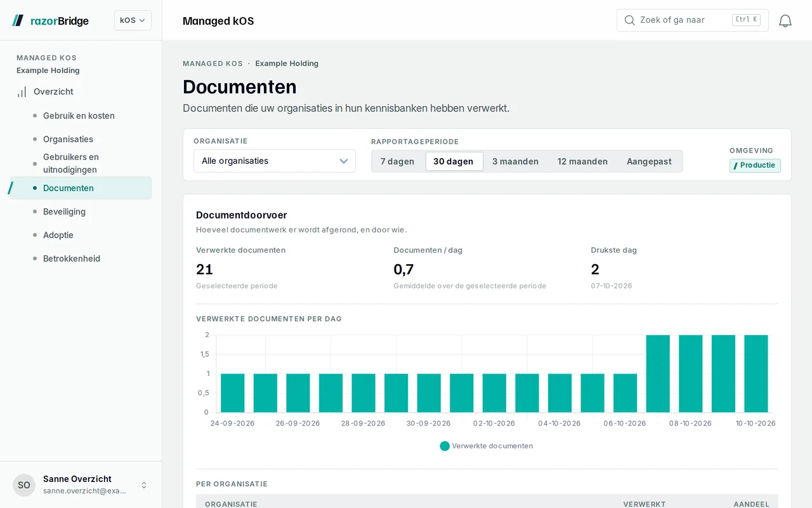Click the razorBridge logo
This screenshot has width=812, height=508.
coord(50,21)
